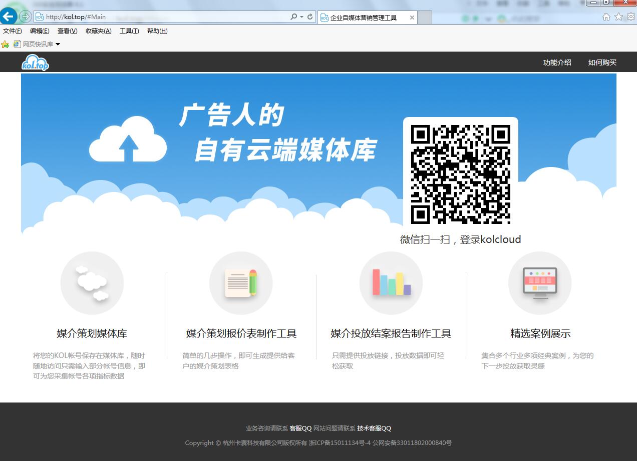Click the 公网安备33011802000840号 footer text

tap(412, 443)
